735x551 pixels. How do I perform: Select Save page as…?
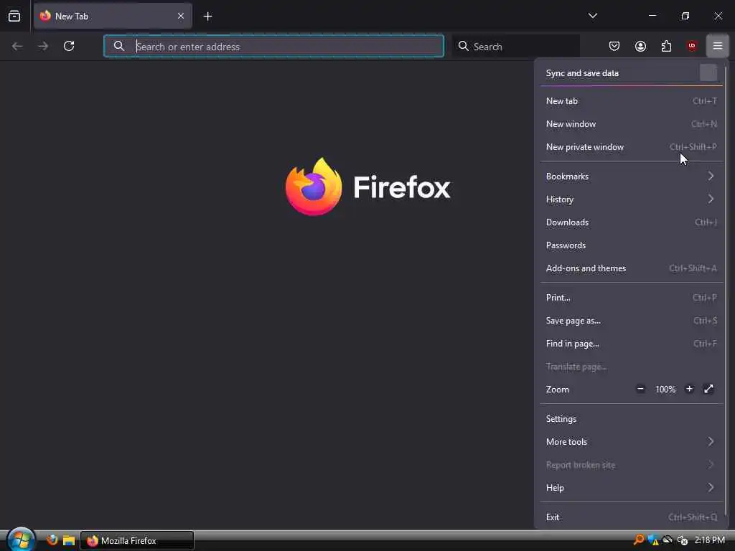[632, 321]
